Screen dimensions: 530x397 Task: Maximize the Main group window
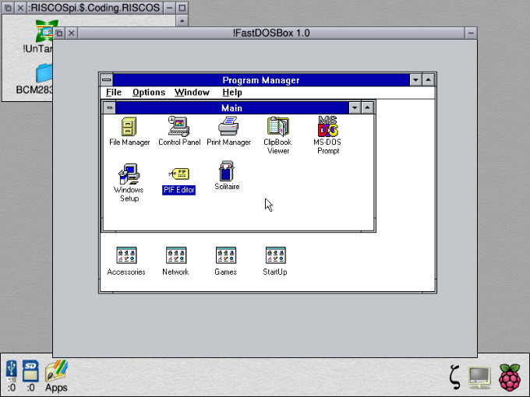pos(367,108)
